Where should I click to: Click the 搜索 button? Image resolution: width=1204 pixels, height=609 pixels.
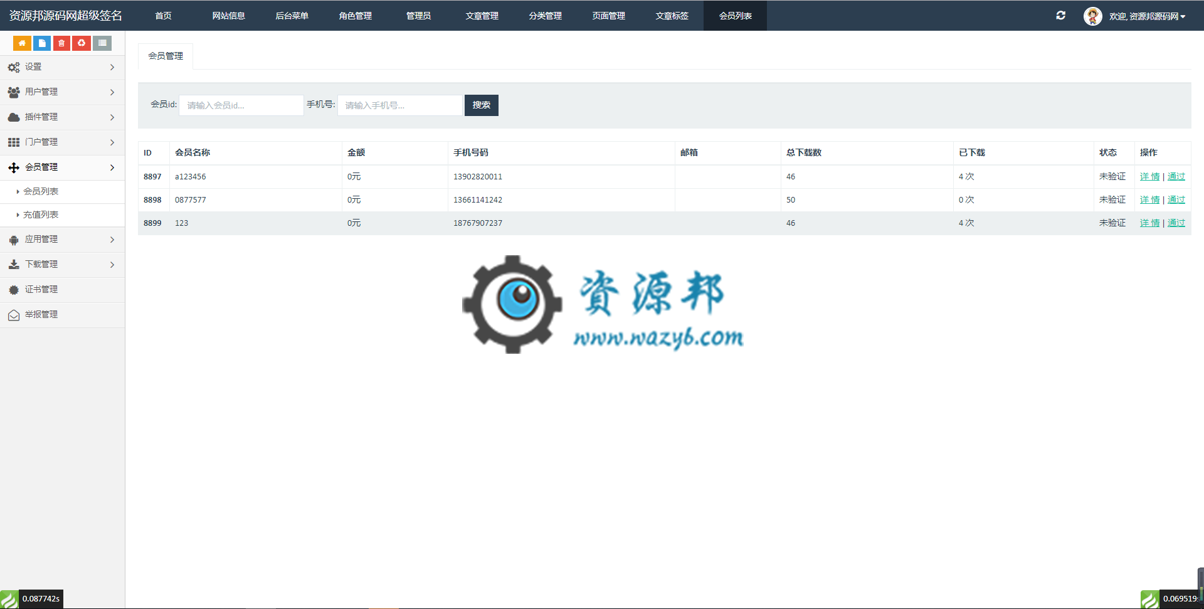(482, 105)
